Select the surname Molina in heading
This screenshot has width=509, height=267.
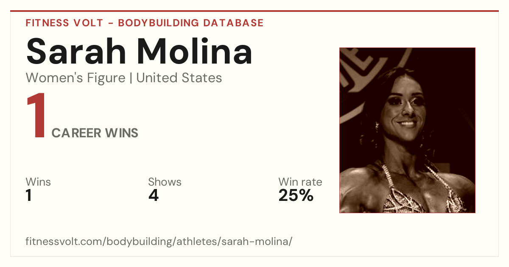tap(194, 51)
